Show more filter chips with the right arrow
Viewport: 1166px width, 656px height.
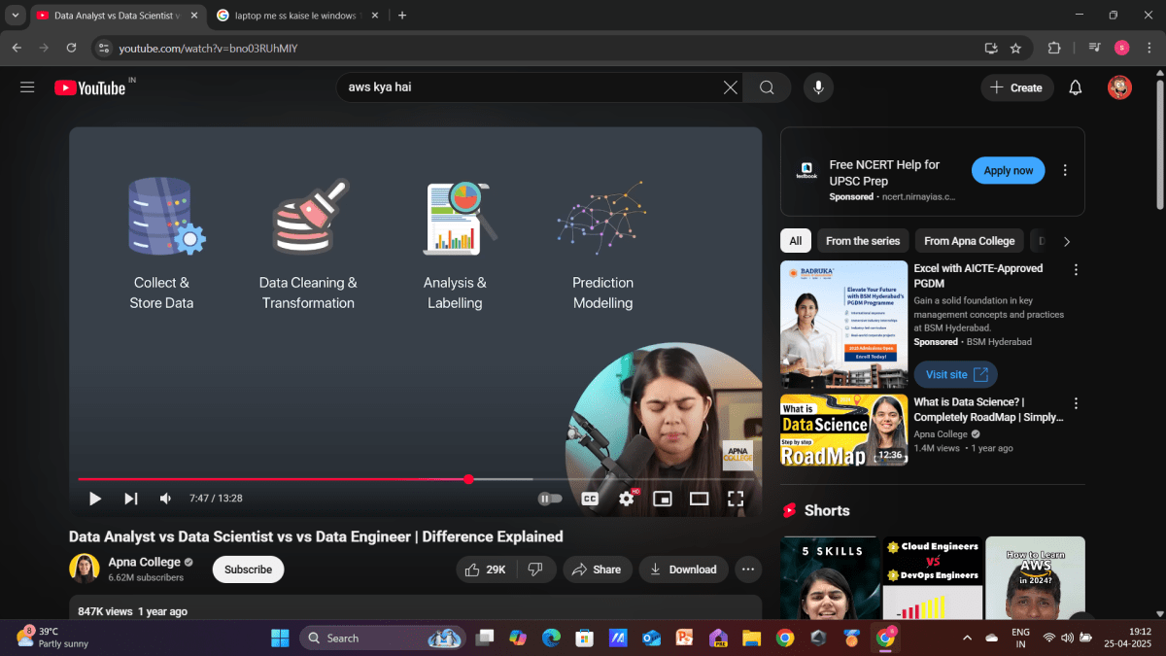(x=1066, y=241)
